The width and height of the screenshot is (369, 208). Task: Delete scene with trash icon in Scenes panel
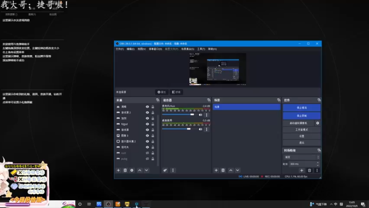click(223, 170)
